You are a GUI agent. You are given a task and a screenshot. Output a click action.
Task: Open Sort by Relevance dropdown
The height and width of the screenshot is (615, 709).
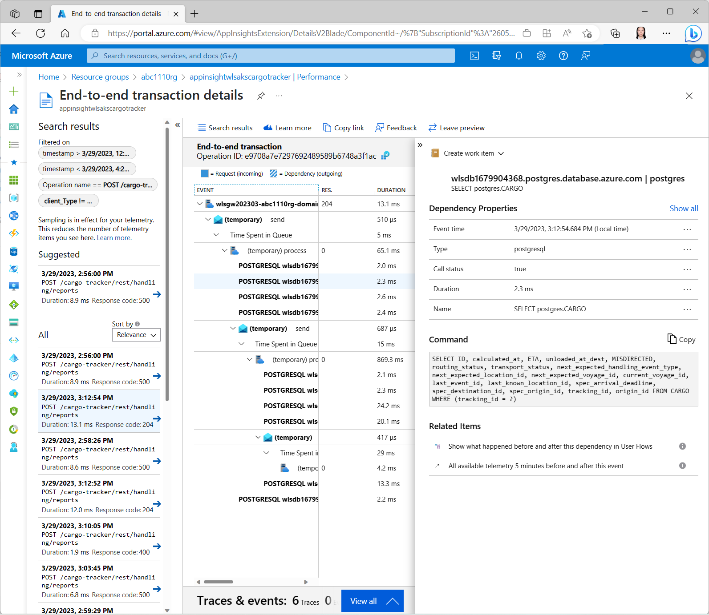click(x=136, y=335)
